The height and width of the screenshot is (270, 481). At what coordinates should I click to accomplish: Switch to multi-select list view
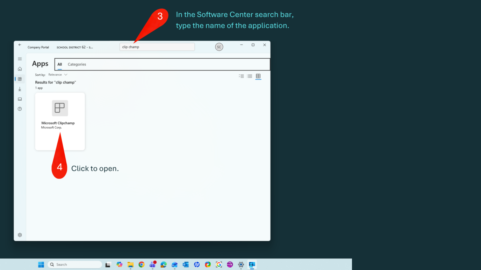241,76
